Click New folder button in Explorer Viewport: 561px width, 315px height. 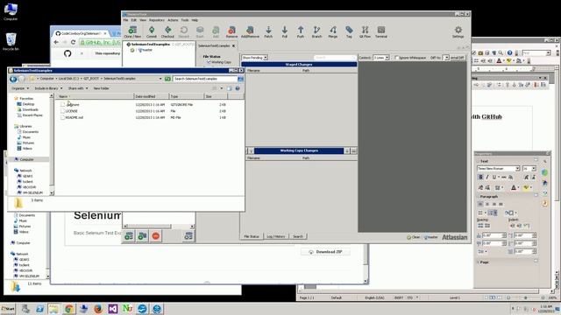coord(102,88)
